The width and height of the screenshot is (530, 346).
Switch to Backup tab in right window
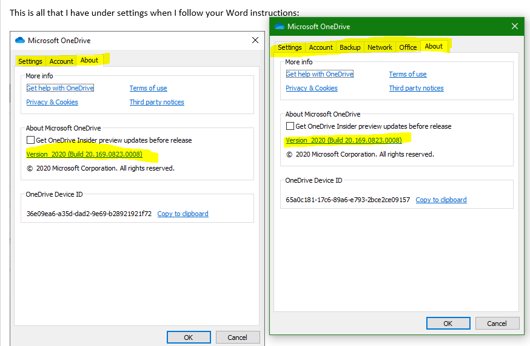coord(350,47)
